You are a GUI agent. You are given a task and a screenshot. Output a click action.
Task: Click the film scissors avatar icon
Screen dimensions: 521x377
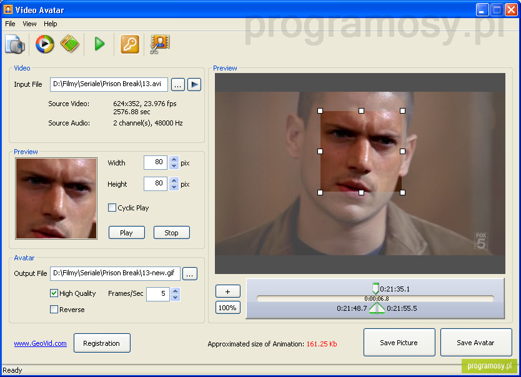click(160, 44)
